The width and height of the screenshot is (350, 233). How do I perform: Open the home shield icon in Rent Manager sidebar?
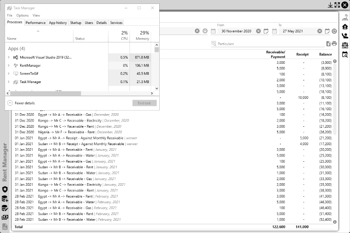pyautogui.click(x=5, y=189)
